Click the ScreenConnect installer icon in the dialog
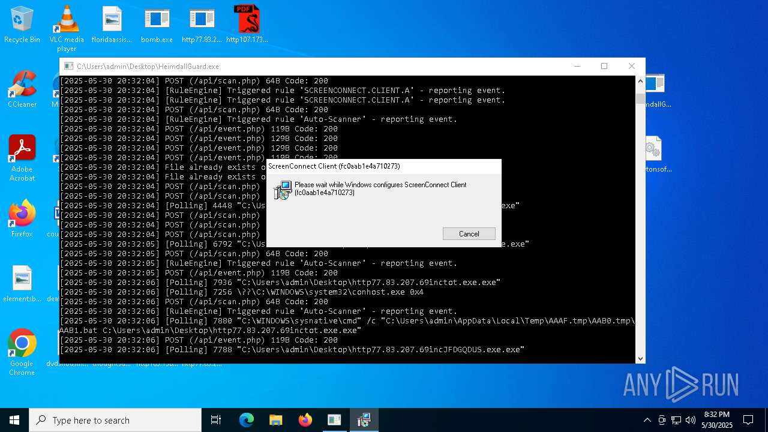 coord(283,190)
